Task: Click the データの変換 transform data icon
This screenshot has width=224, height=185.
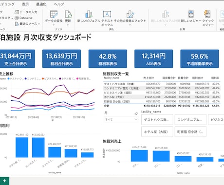Action: 54,14
